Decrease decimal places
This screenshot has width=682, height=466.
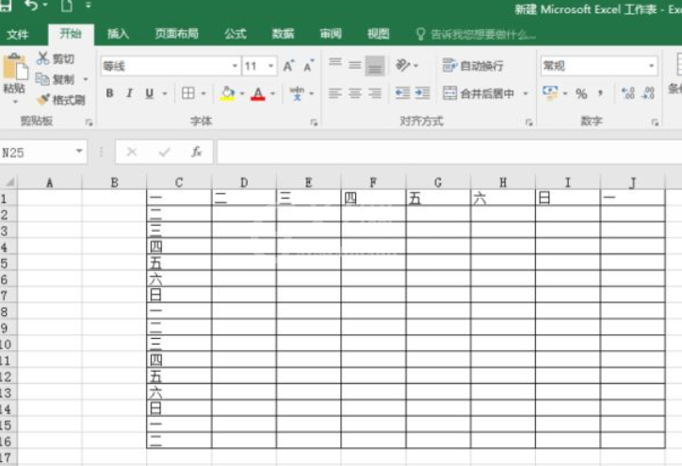pyautogui.click(x=648, y=93)
